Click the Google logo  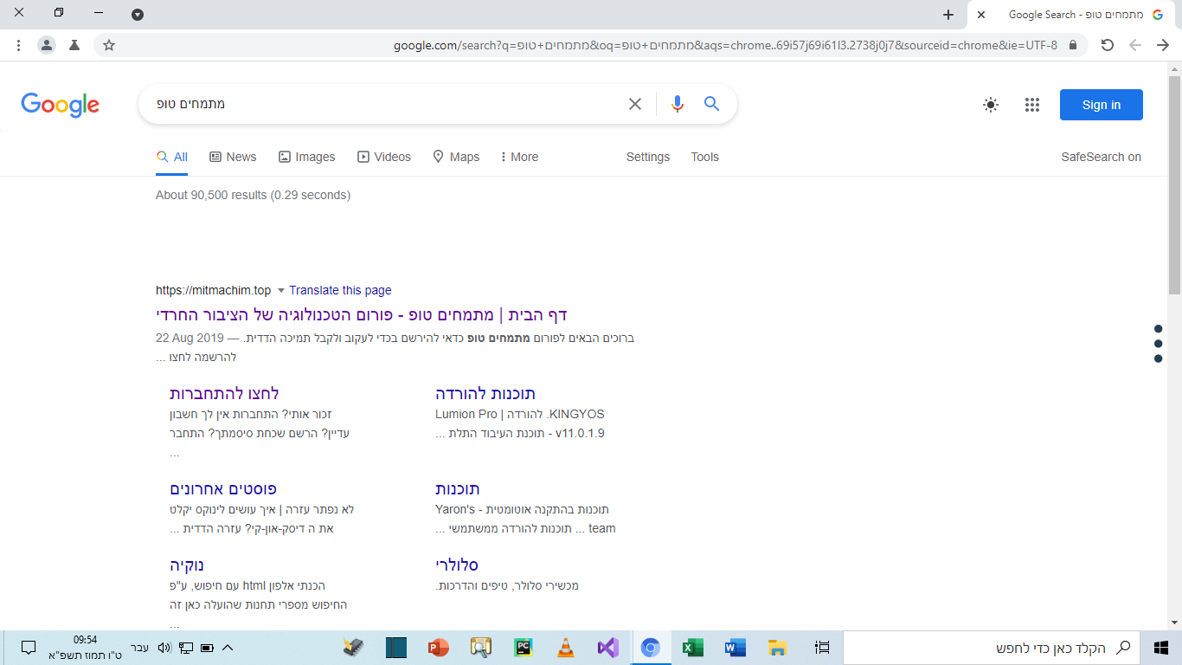click(x=61, y=105)
